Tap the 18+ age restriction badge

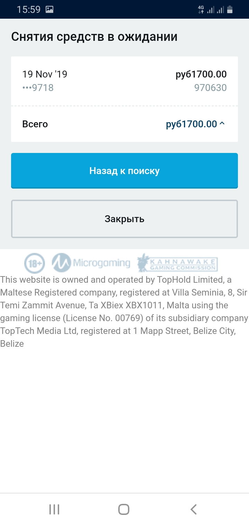click(35, 263)
